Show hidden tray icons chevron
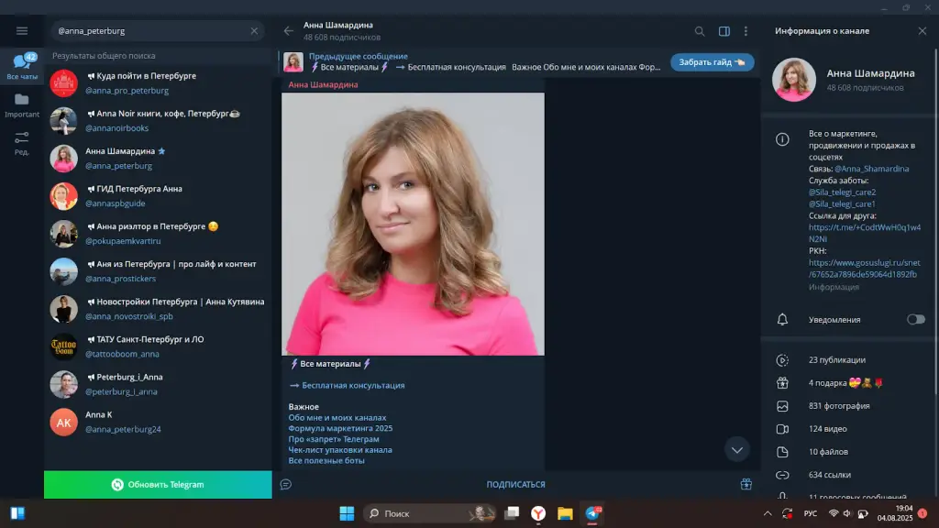The height and width of the screenshot is (528, 939). tap(768, 513)
